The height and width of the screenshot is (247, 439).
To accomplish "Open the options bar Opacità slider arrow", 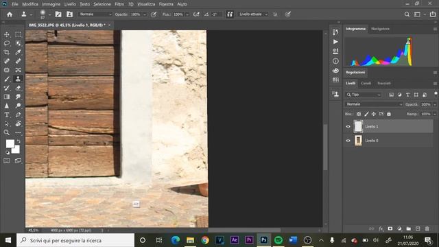I will click(x=145, y=14).
